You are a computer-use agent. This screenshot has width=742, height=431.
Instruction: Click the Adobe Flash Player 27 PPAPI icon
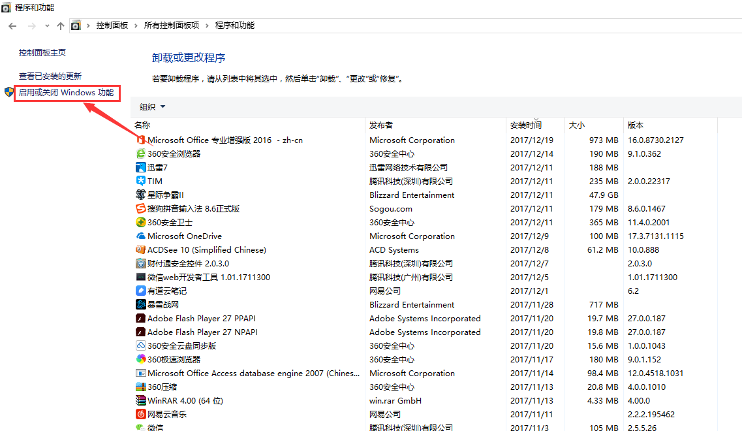tap(140, 318)
